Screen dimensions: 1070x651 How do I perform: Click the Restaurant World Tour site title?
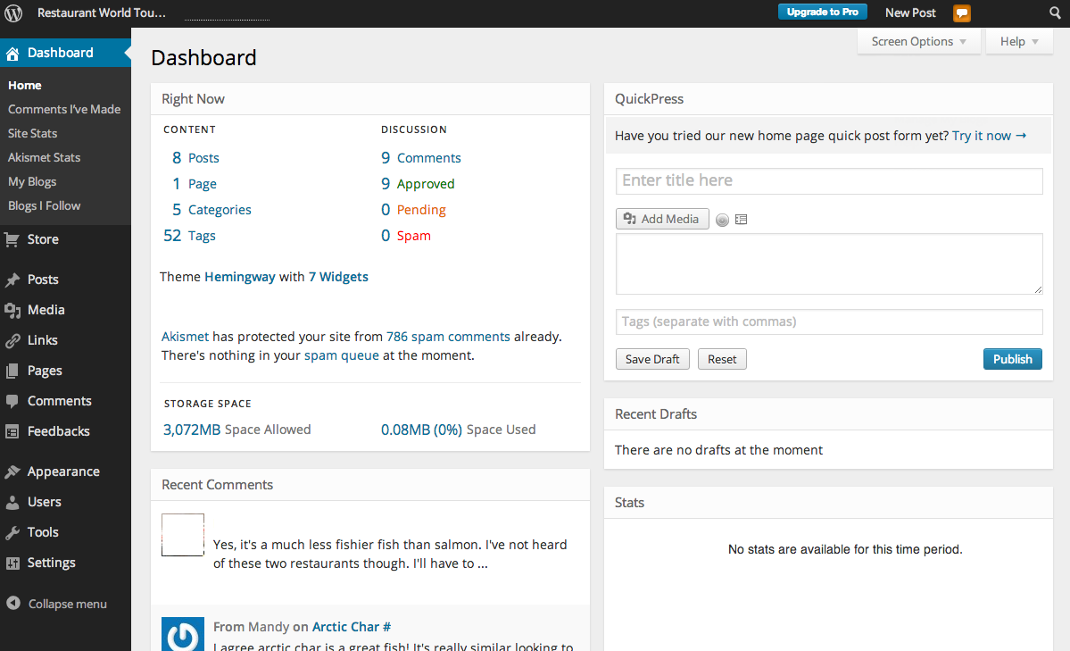(x=101, y=13)
